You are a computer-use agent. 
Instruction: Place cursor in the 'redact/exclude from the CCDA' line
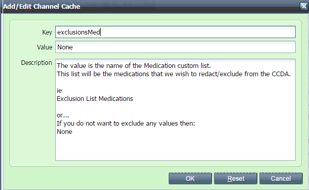(174, 74)
